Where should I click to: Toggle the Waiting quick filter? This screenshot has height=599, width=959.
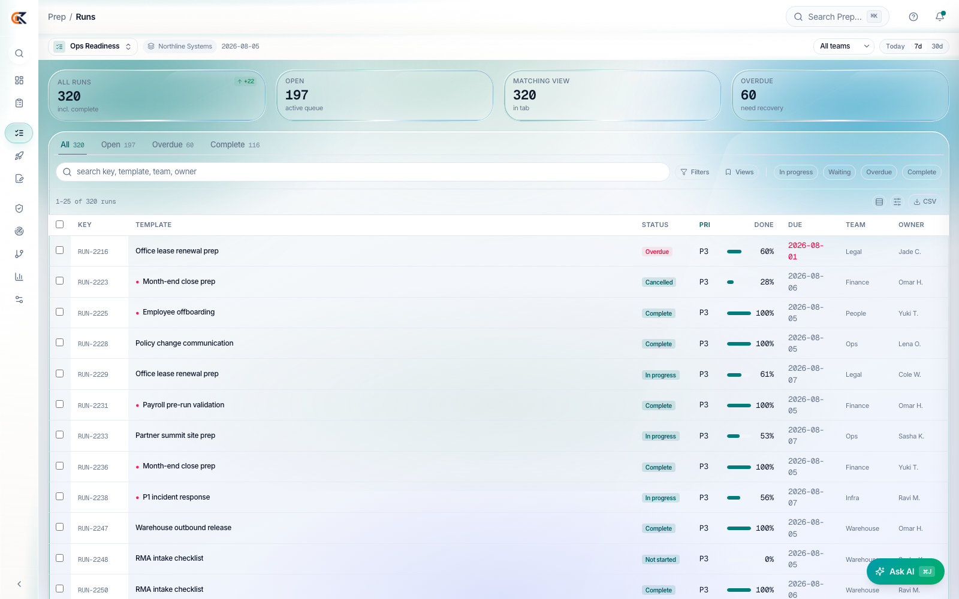click(x=839, y=172)
